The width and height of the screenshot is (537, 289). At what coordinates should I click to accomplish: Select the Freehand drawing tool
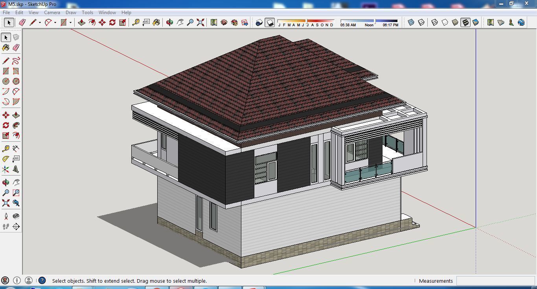click(x=16, y=61)
